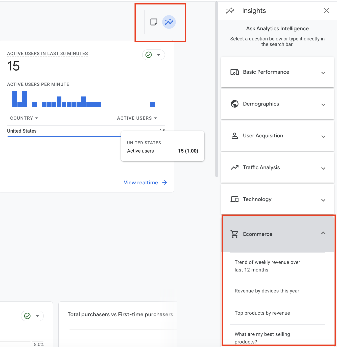The height and width of the screenshot is (347, 337).
Task: Click the 'Active users per minute' label
Action: [x=38, y=84]
